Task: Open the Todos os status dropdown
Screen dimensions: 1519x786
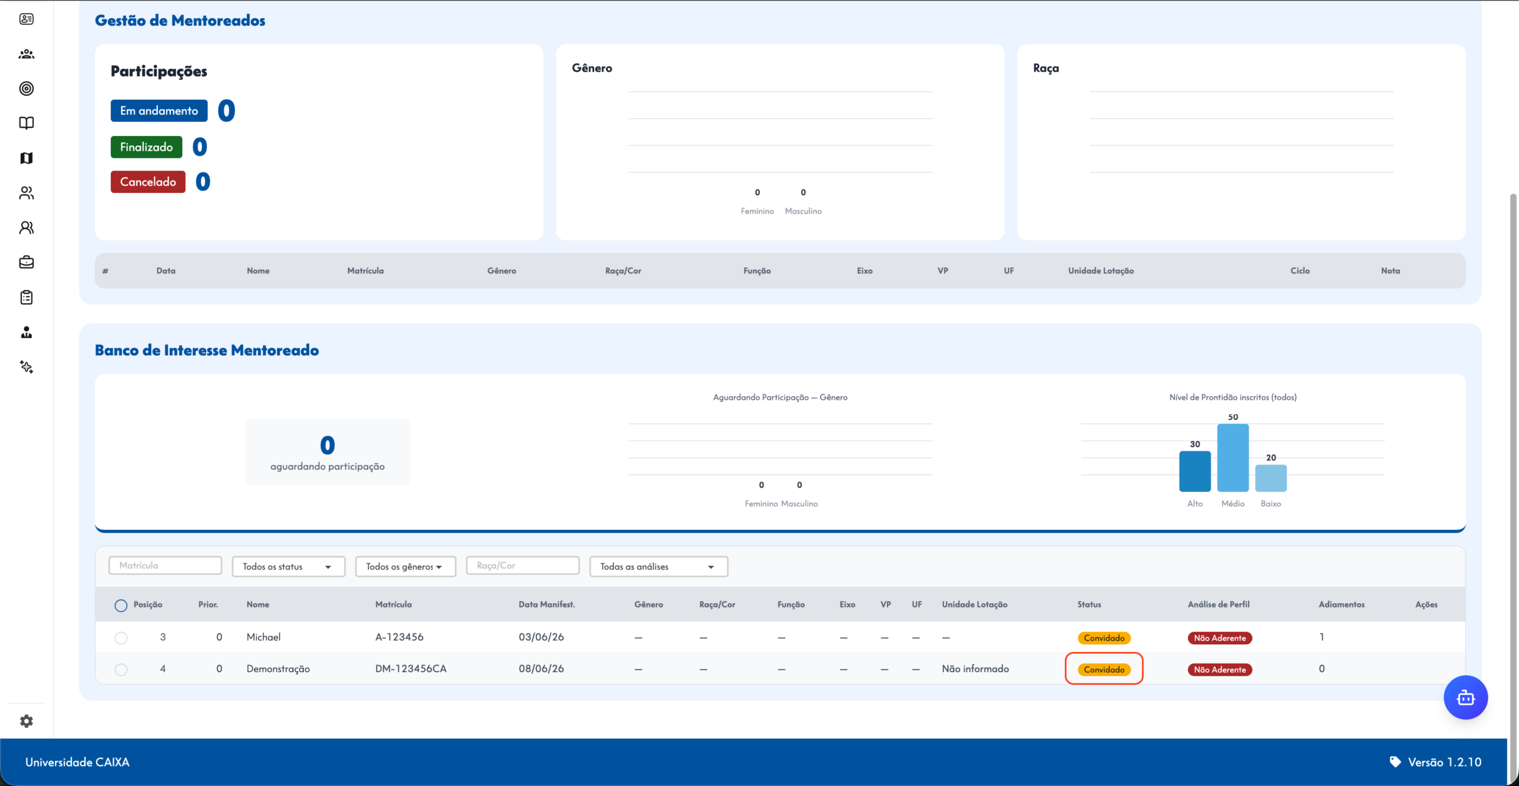Action: pyautogui.click(x=288, y=567)
